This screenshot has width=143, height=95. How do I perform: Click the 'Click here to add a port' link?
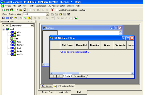[75, 52]
